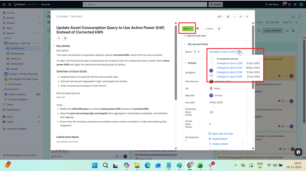Open the help question mark icon
Image resolution: width=306 pixels, height=171 pixels.
289,4
